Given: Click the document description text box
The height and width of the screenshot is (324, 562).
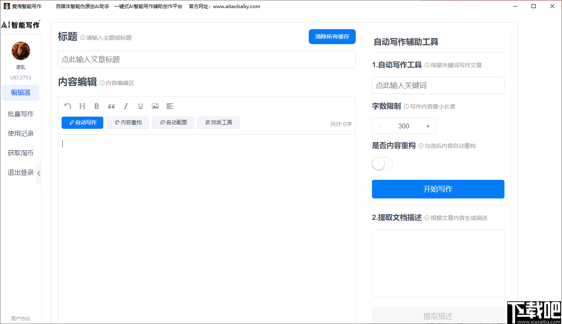Looking at the screenshot, I should point(438,263).
